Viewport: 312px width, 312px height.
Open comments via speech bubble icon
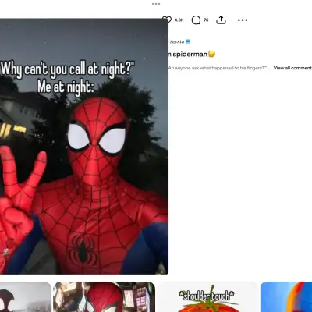point(196,20)
